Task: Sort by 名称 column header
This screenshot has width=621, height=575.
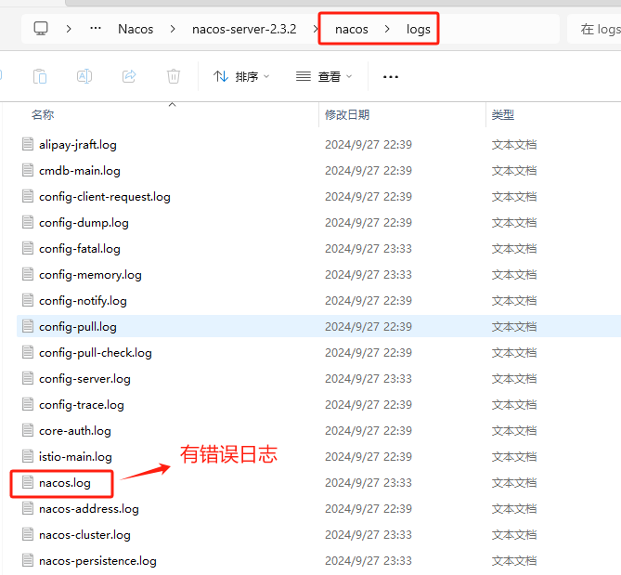Action: pyautogui.click(x=43, y=115)
